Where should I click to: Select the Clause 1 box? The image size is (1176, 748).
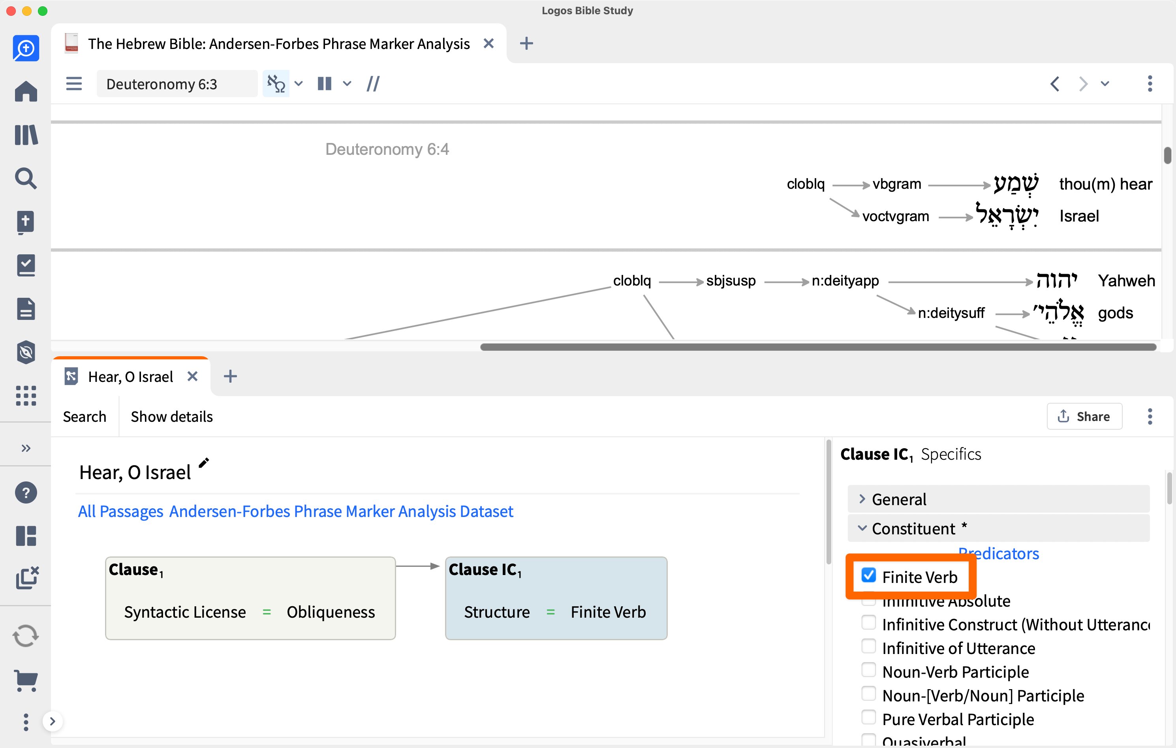tap(250, 598)
